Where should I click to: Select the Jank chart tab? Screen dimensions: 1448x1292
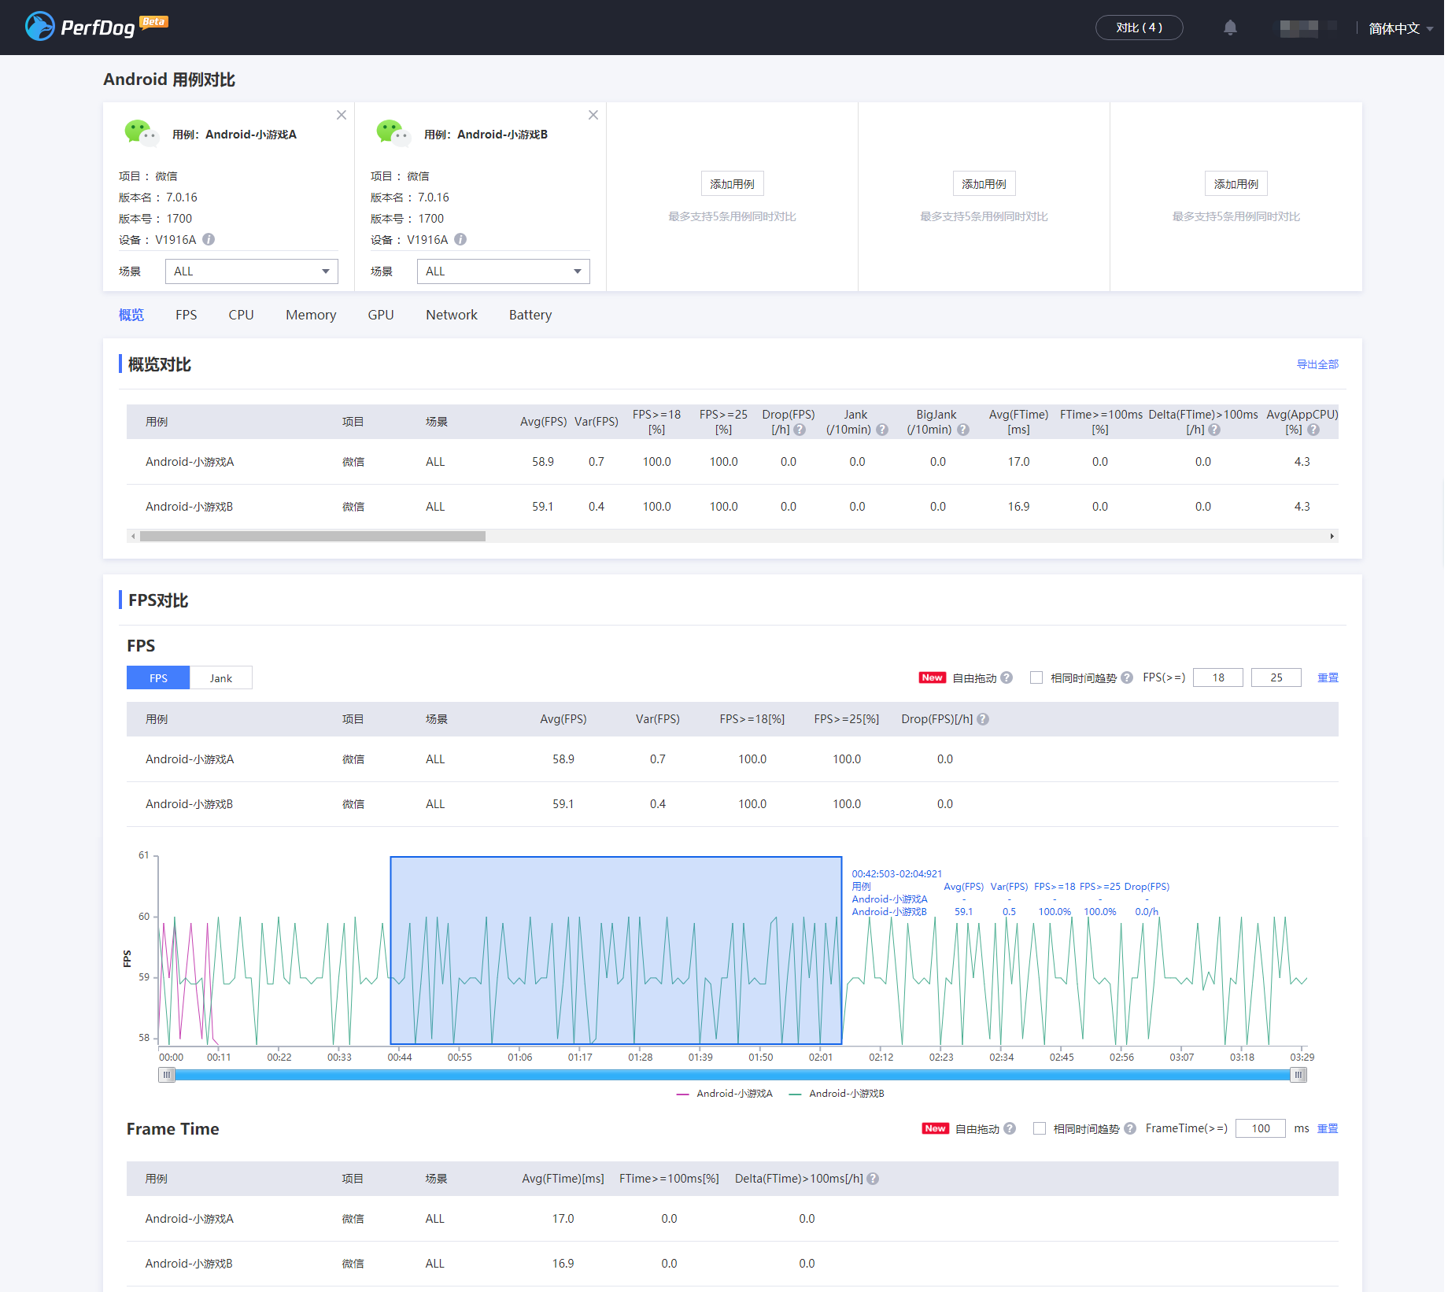point(221,678)
